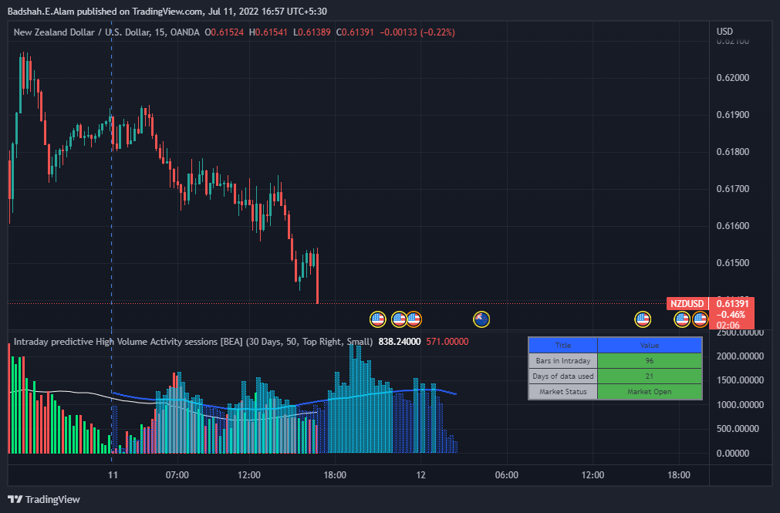
Task: Click the 0.61600 price axis label
Action: (x=733, y=226)
